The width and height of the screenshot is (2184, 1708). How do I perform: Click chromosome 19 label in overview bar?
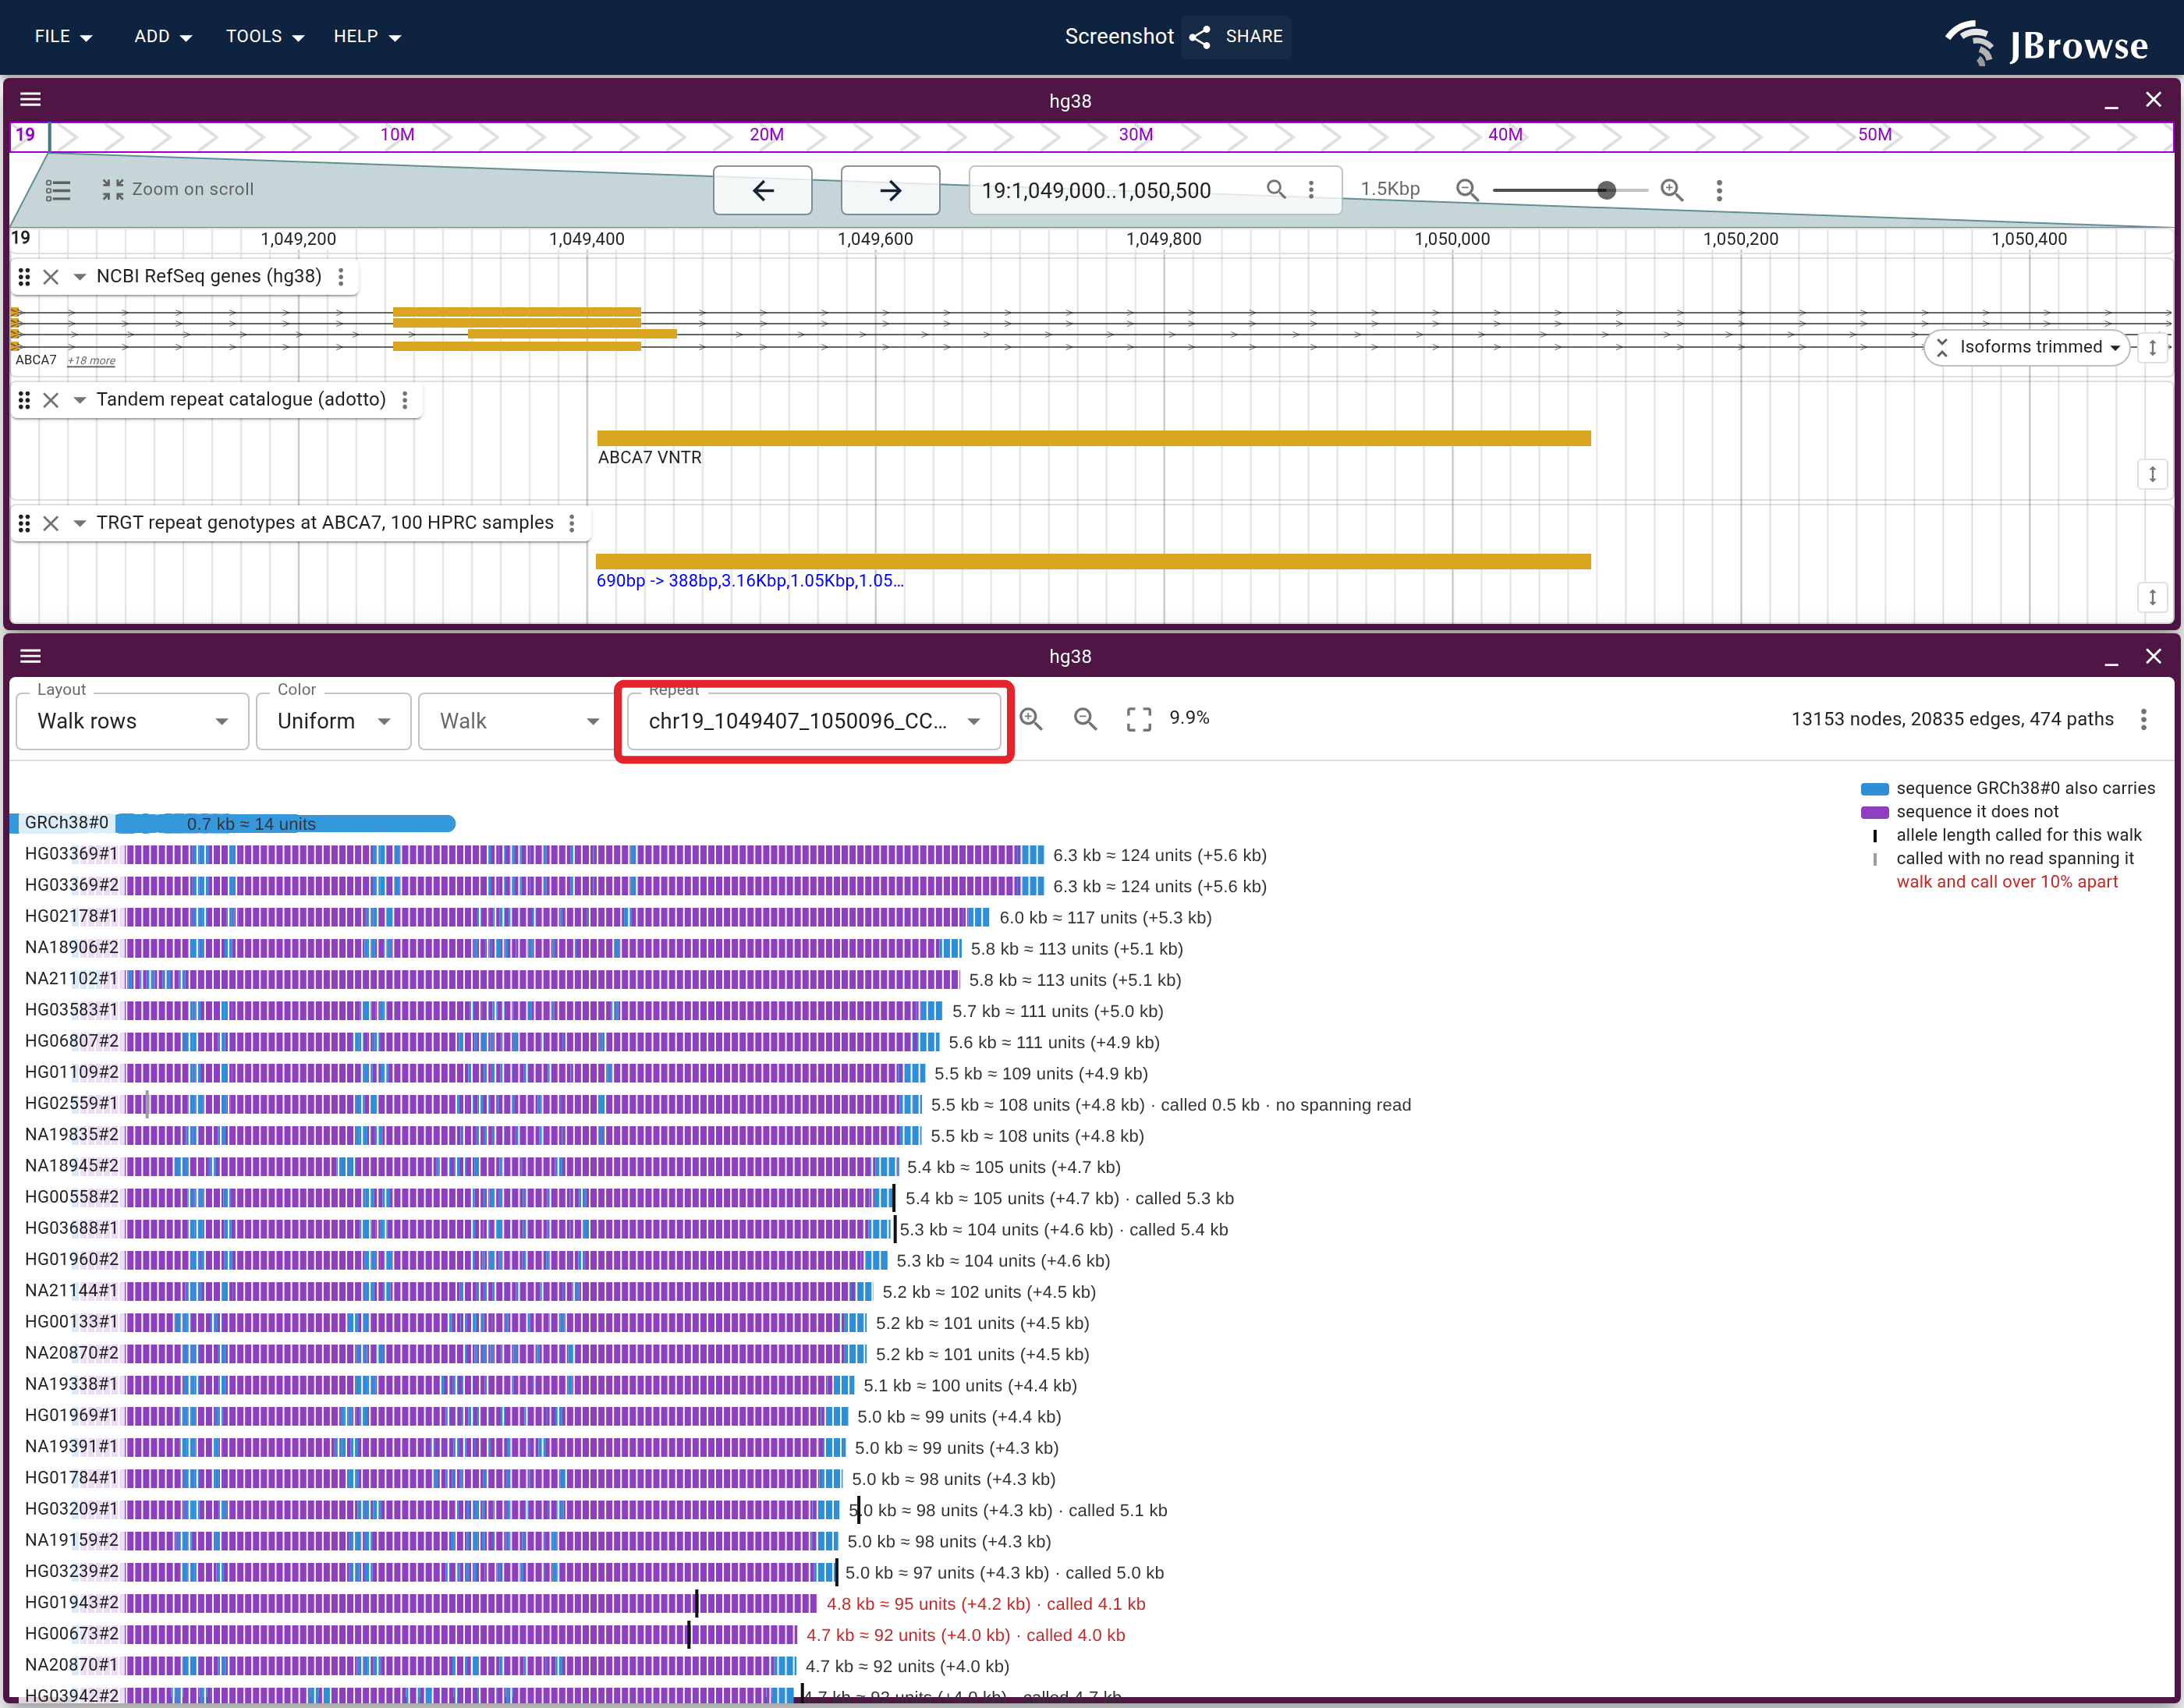[25, 135]
